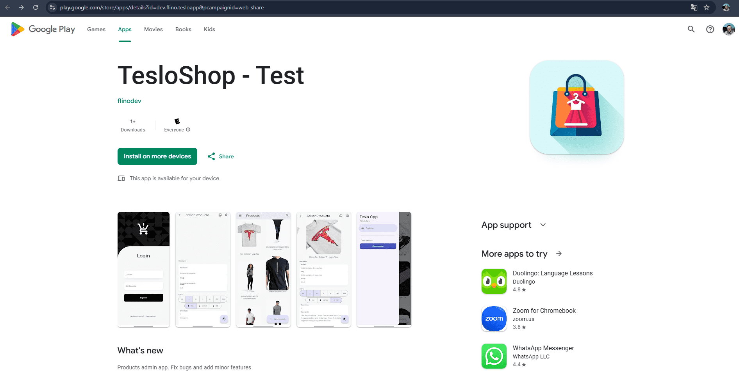Screen dimensions: 739x376
Task: Open Google Play search magnifier
Action: (x=691, y=29)
